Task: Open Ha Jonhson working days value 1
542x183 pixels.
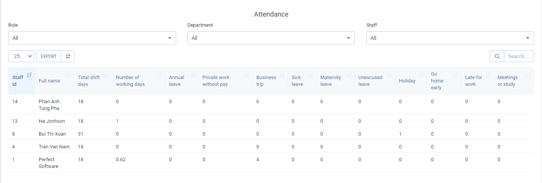Action: click(x=117, y=121)
